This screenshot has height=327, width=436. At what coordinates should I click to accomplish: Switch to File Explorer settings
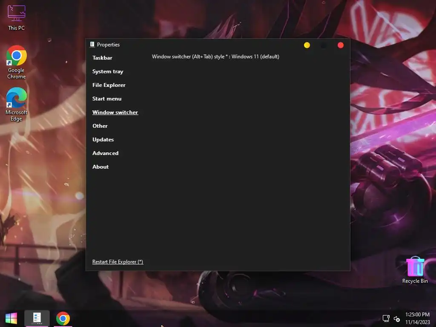click(109, 85)
